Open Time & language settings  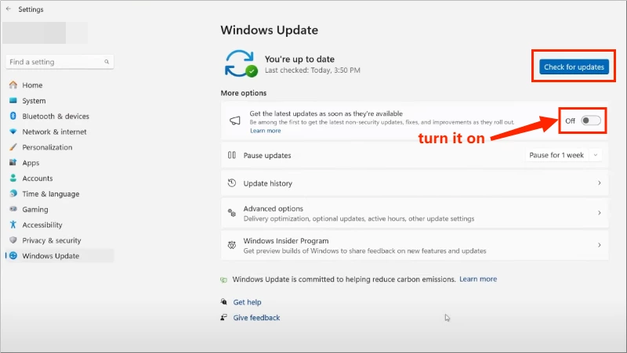(60, 193)
